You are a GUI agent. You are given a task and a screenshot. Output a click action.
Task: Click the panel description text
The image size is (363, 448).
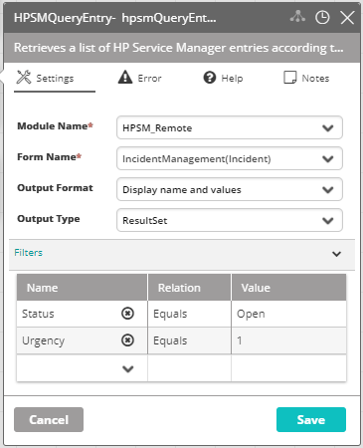(178, 48)
